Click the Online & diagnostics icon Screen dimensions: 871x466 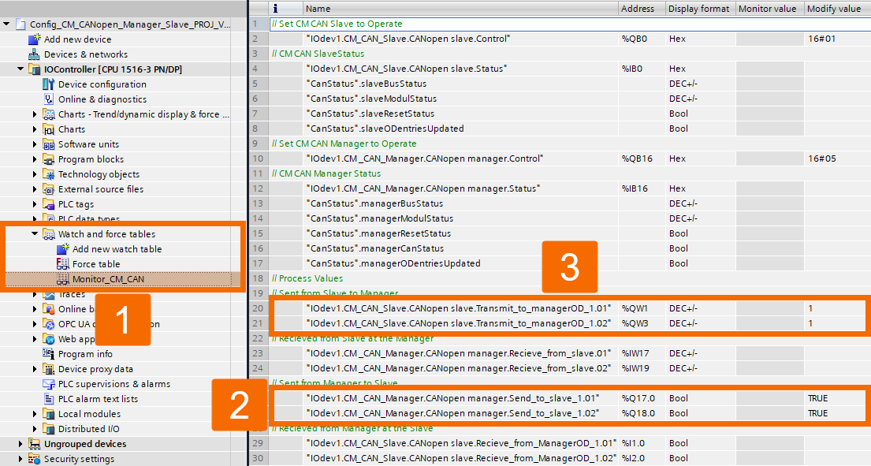pyautogui.click(x=49, y=99)
